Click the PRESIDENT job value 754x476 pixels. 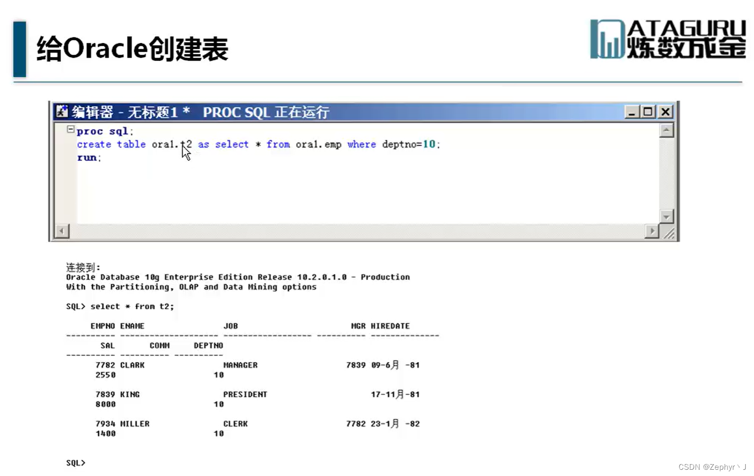tap(245, 394)
